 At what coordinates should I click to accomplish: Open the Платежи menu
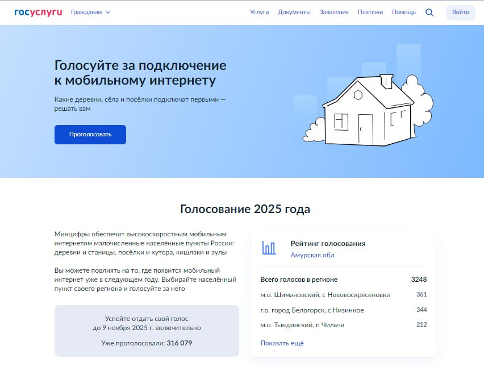tap(370, 12)
